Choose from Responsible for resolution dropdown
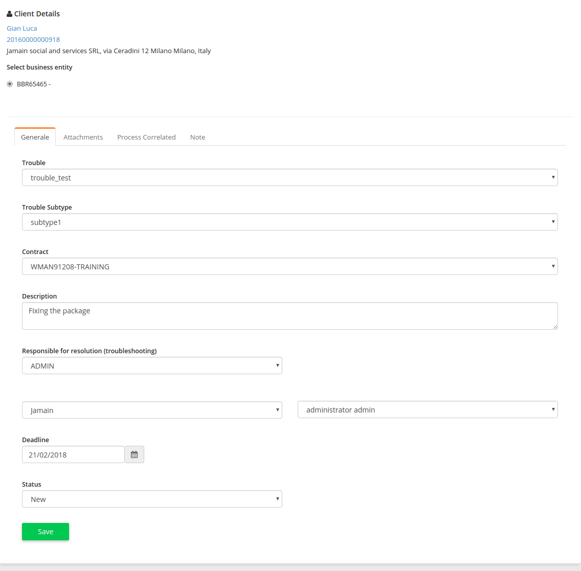 (x=152, y=366)
